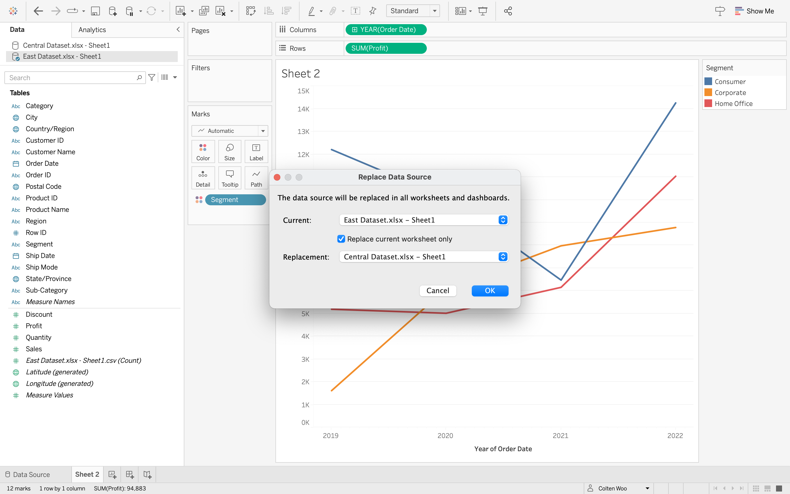The height and width of the screenshot is (494, 790).
Task: Click the New Dashboard tab icon
Action: coord(129,475)
